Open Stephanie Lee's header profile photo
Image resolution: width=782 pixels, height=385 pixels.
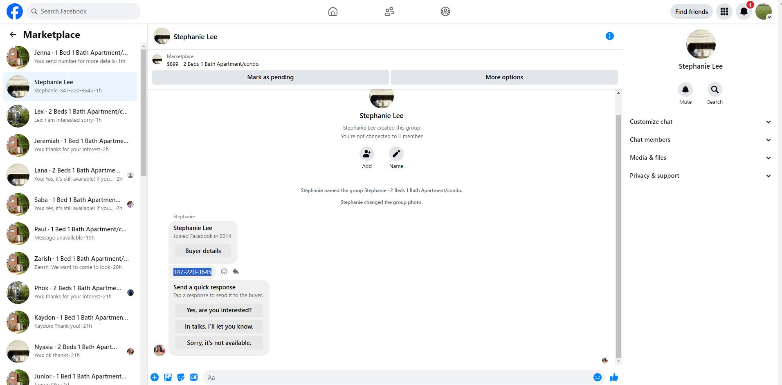162,36
